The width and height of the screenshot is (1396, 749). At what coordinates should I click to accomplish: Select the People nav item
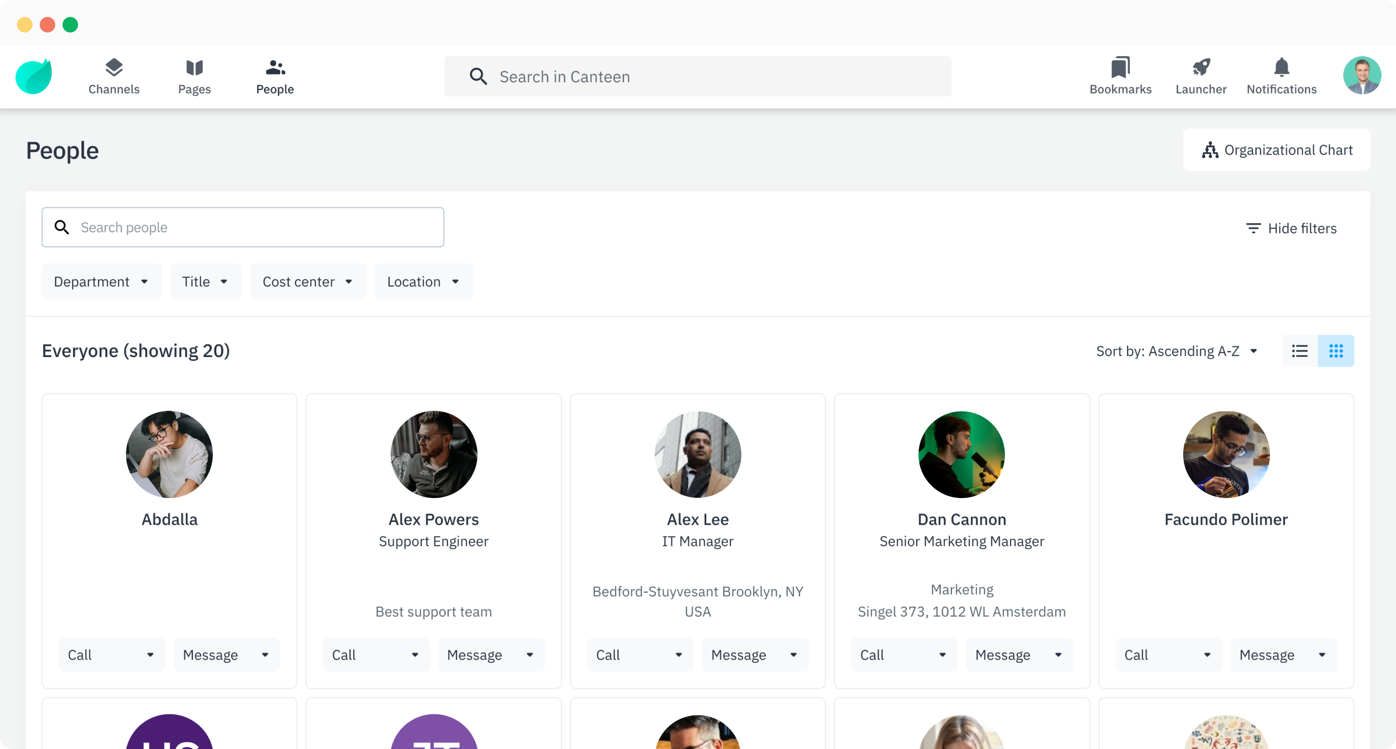pos(275,77)
